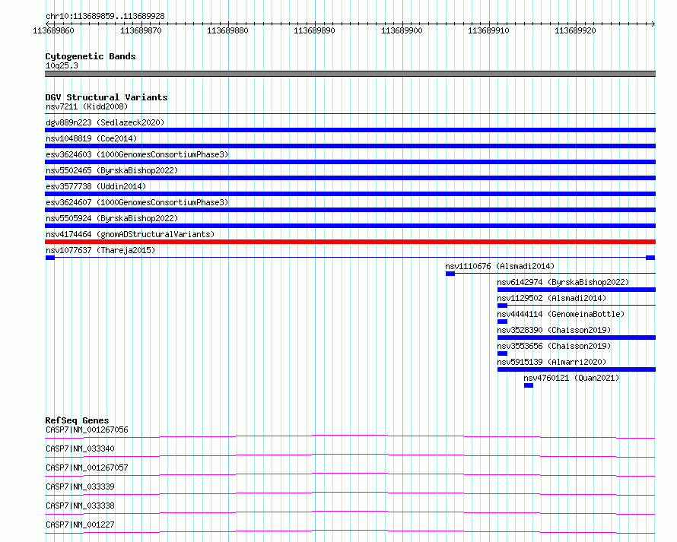Image resolution: width=677 pixels, height=542 pixels.
Task: Open variant nsv1110676 (Alsmadi2014)
Action: (x=500, y=266)
